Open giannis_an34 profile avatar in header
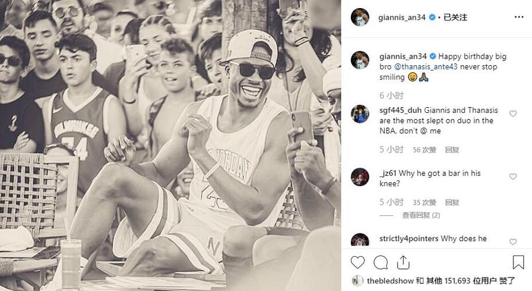The height and width of the screenshot is (291, 532). click(360, 17)
